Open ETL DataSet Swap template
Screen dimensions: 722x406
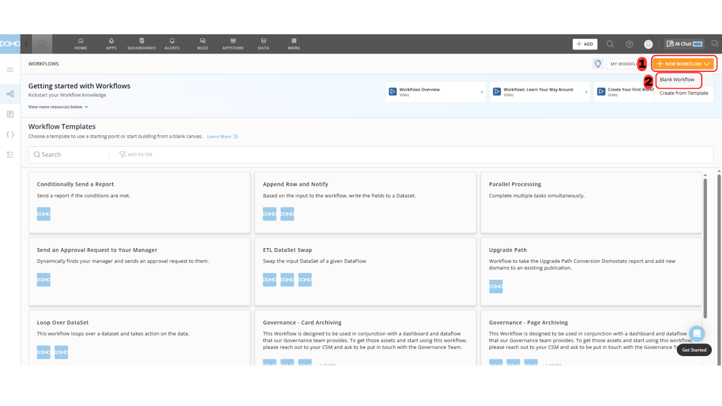(366, 272)
